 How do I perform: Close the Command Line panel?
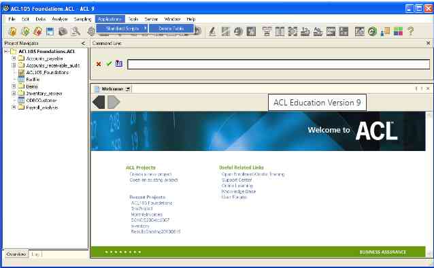[428, 43]
